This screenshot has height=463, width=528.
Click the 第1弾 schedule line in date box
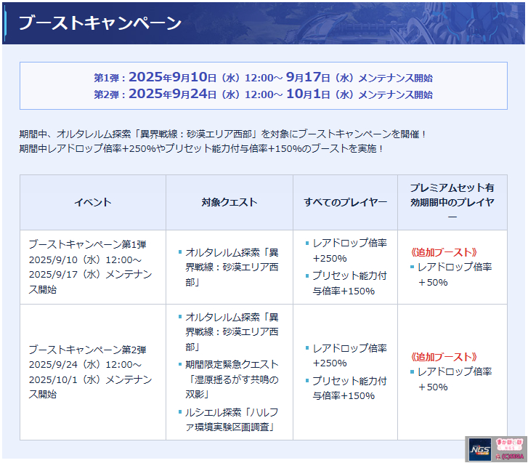pos(264,77)
